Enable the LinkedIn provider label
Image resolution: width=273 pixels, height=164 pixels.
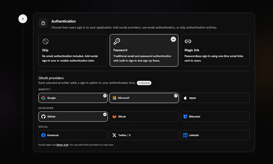(x=194, y=135)
